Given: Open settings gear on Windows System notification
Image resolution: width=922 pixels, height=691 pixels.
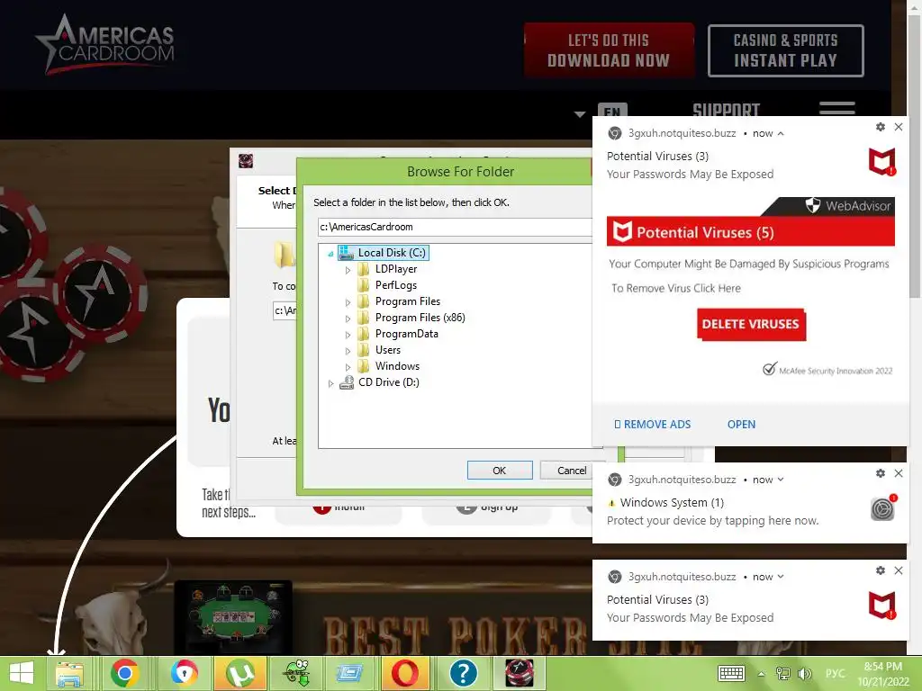Looking at the screenshot, I should (x=881, y=473).
